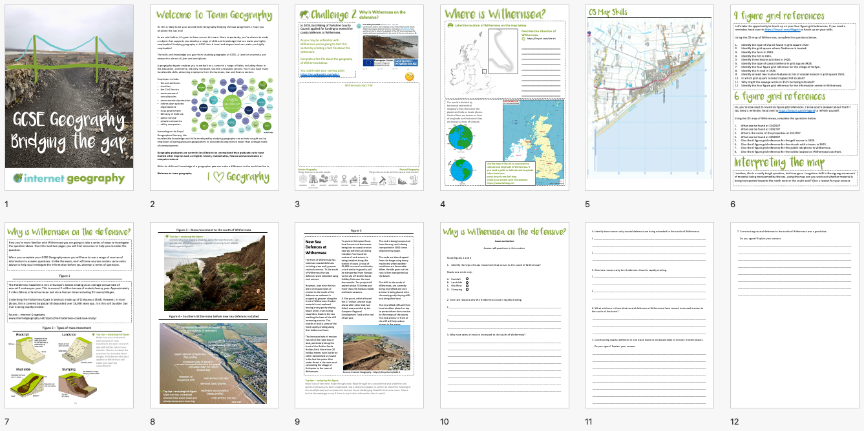Select the Challenge 2 page thumbnail
Viewport: 864px width, 431px height.
pos(360,98)
